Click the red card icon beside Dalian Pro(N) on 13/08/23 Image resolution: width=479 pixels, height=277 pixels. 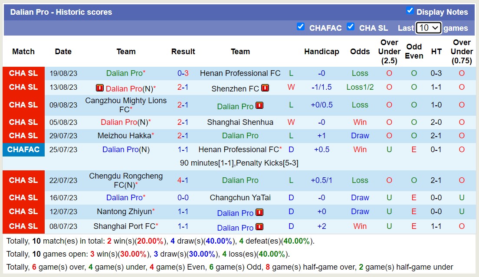(100, 88)
